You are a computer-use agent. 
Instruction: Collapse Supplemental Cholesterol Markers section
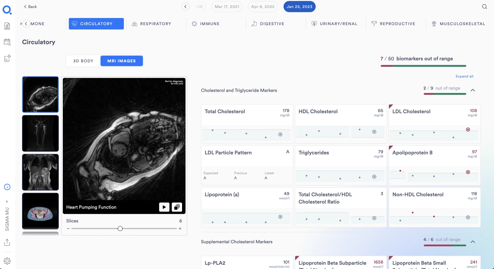(473, 242)
